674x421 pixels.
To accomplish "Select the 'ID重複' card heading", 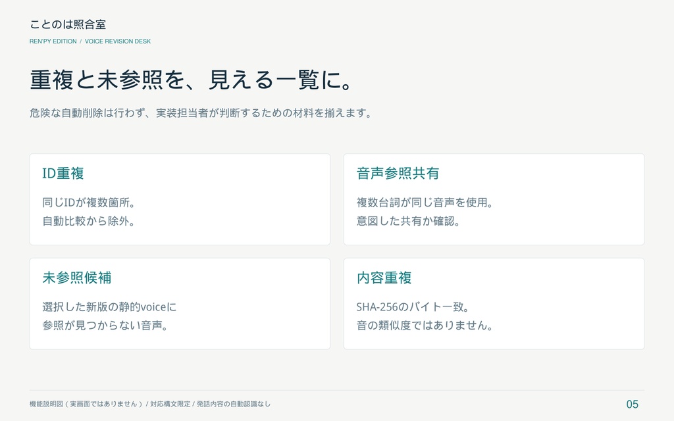I will click(x=63, y=173).
